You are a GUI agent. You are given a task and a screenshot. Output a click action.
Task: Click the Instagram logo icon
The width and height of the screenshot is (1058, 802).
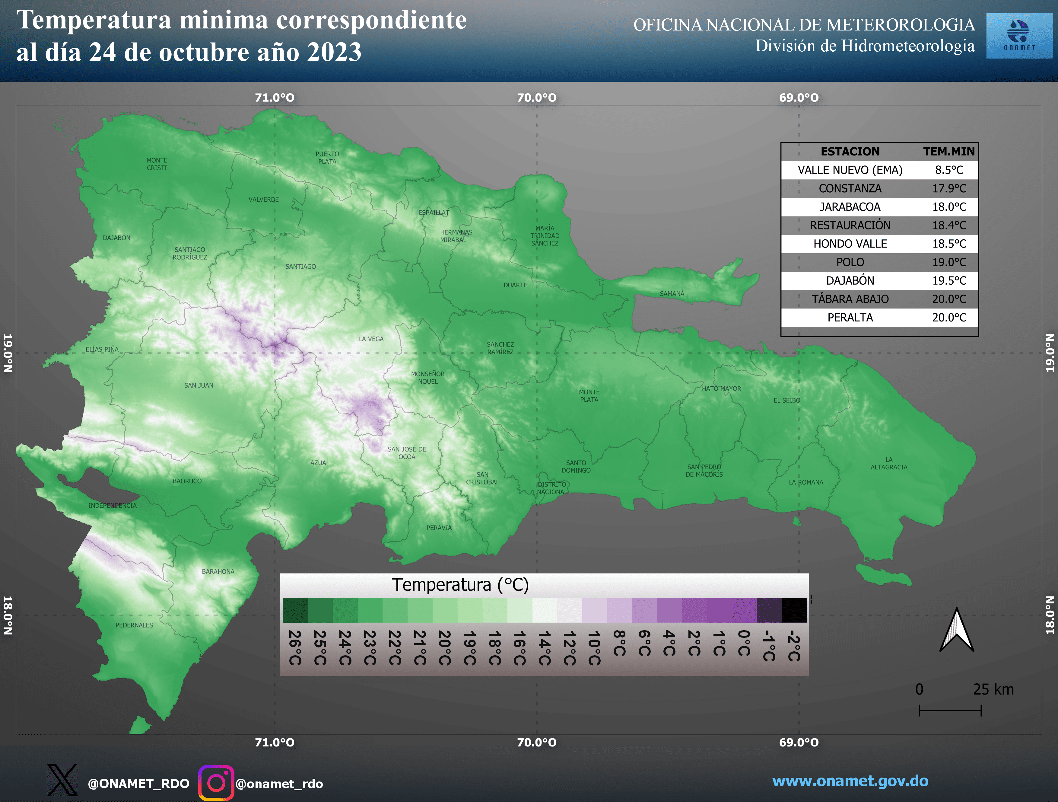(x=216, y=783)
